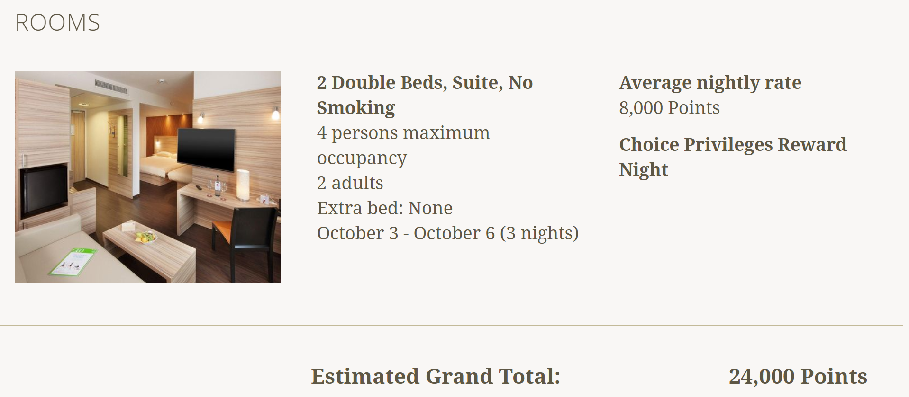The height and width of the screenshot is (397, 909).
Task: Click the white desk lamp in the photo
Action: tap(243, 185)
